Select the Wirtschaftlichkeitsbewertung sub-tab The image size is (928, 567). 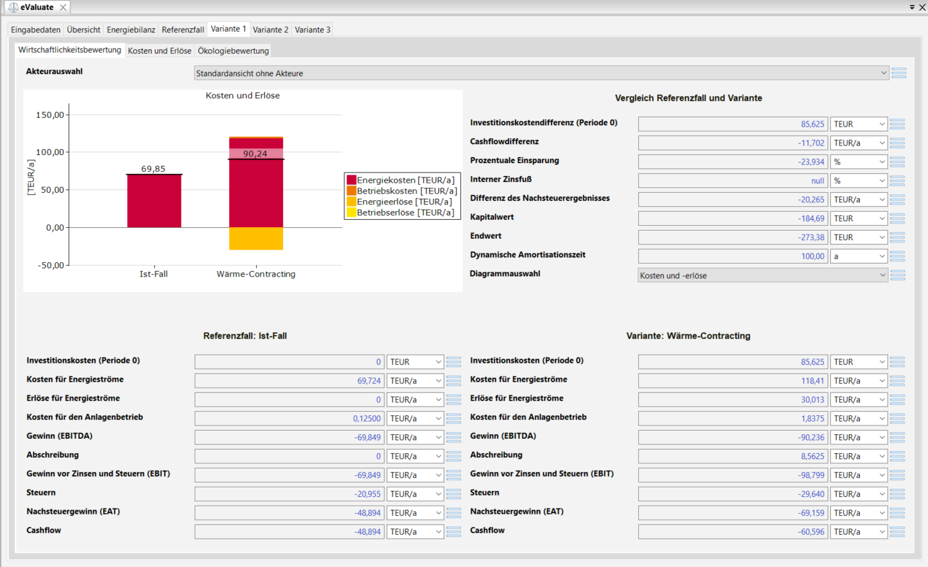[x=70, y=50]
